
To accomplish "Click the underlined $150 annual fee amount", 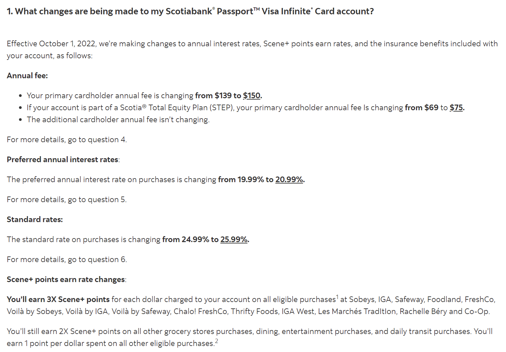I will [x=252, y=96].
